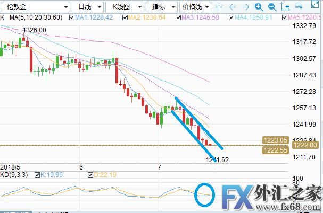This screenshot has width=323, height=213.
Task: Toggle the MA4 1258.91 checkbox
Action: click(x=231, y=17)
